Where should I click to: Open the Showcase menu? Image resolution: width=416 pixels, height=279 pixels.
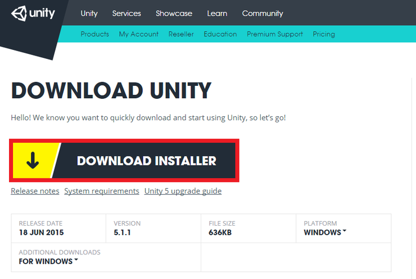click(174, 13)
